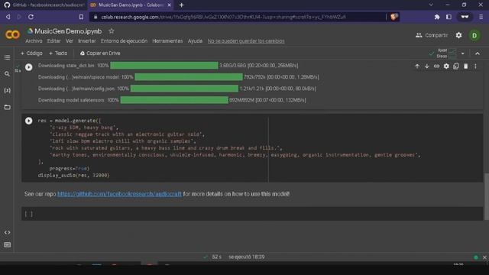Open the browser main menu icon

coord(481,17)
